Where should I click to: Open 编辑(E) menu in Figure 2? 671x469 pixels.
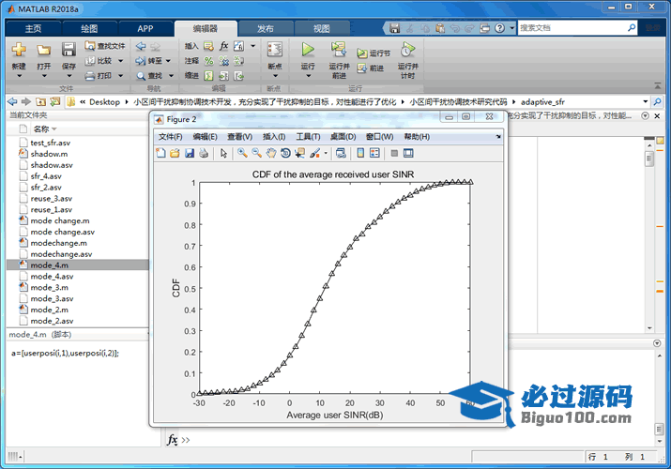[205, 136]
